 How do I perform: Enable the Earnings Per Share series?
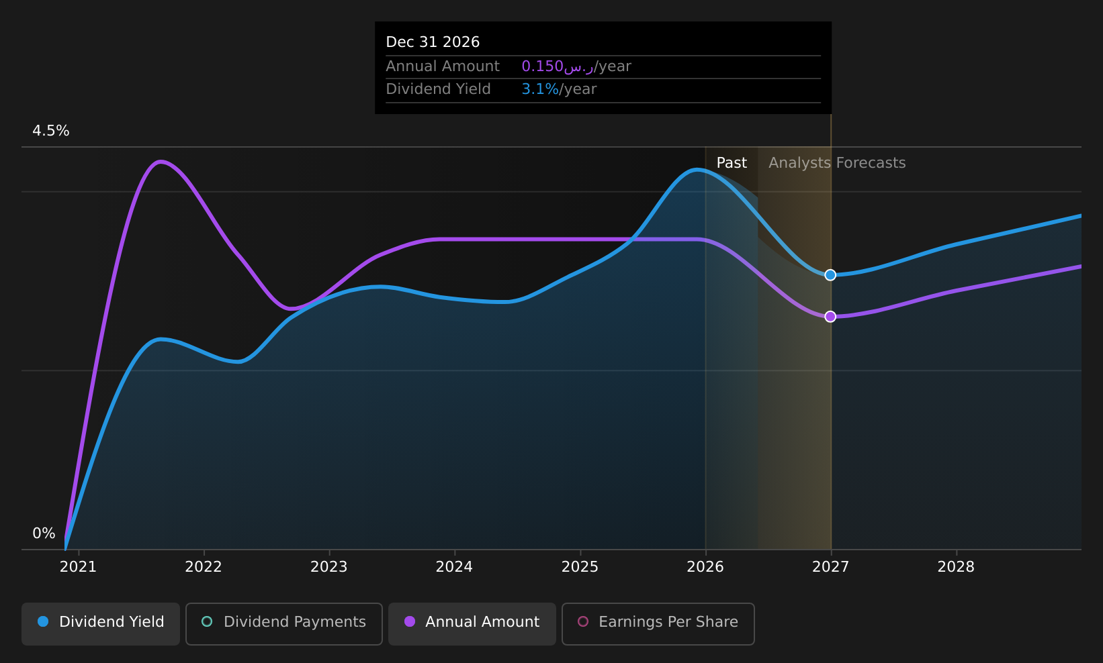pyautogui.click(x=658, y=624)
